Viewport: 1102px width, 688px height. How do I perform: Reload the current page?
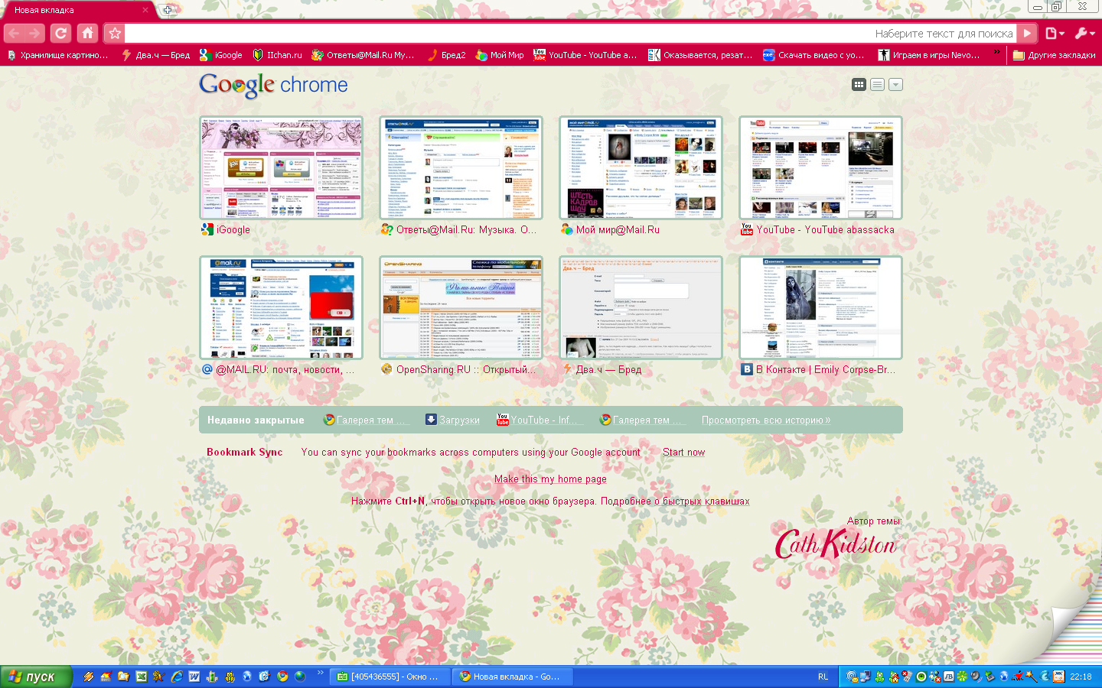tap(61, 33)
